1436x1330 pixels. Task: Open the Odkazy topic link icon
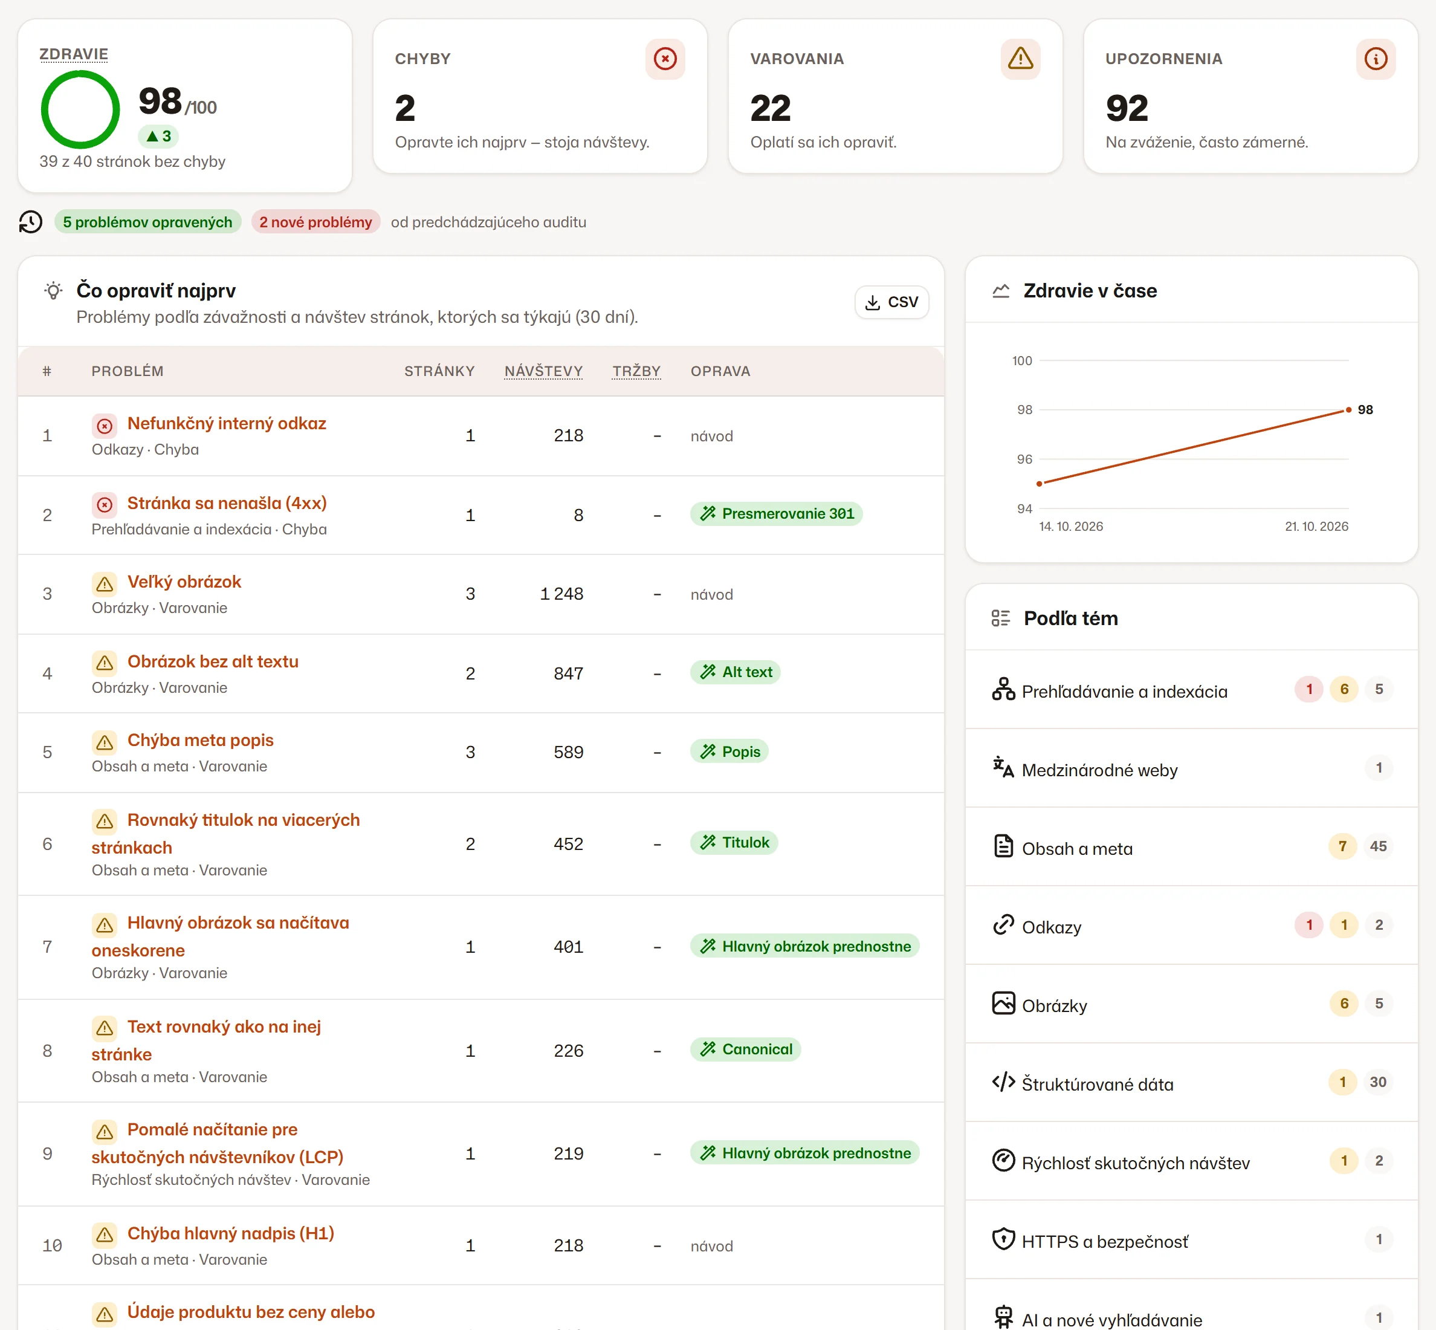[1003, 925]
